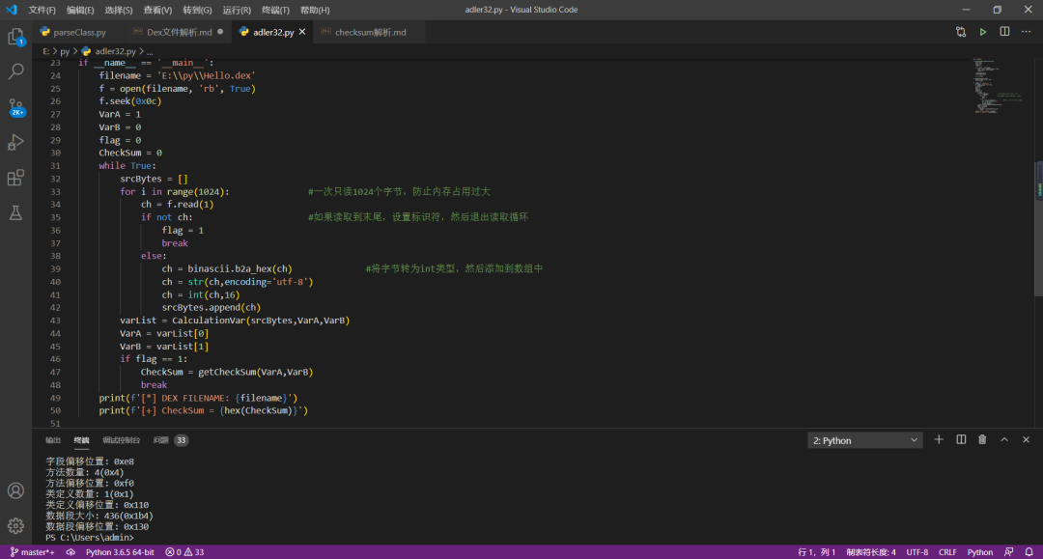Select Python 3.6.5 64-bit interpreter
The height and width of the screenshot is (559, 1043).
pyautogui.click(x=120, y=552)
